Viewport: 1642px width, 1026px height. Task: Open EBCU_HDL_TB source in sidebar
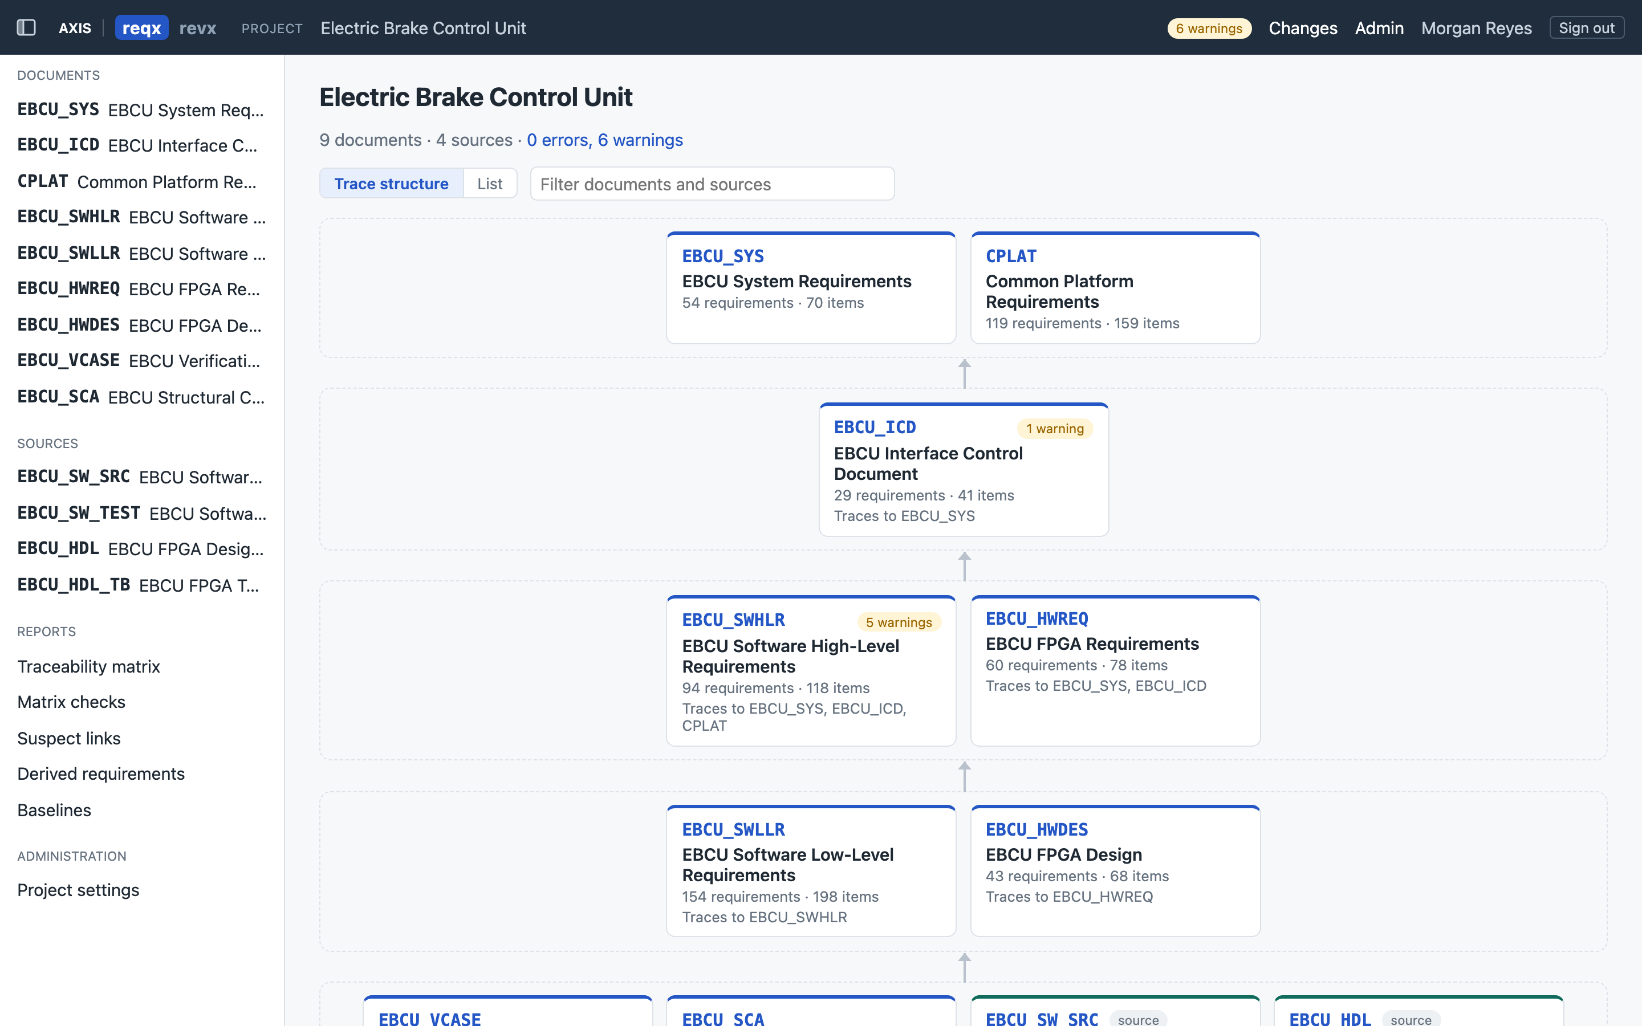141,585
